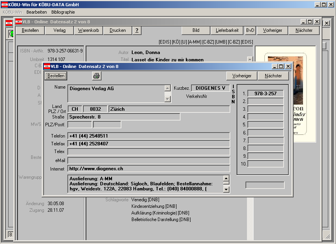Screen dimensions: 336x244
Task: Click the ? help button in the VLB toolbar
Action: point(137,30)
